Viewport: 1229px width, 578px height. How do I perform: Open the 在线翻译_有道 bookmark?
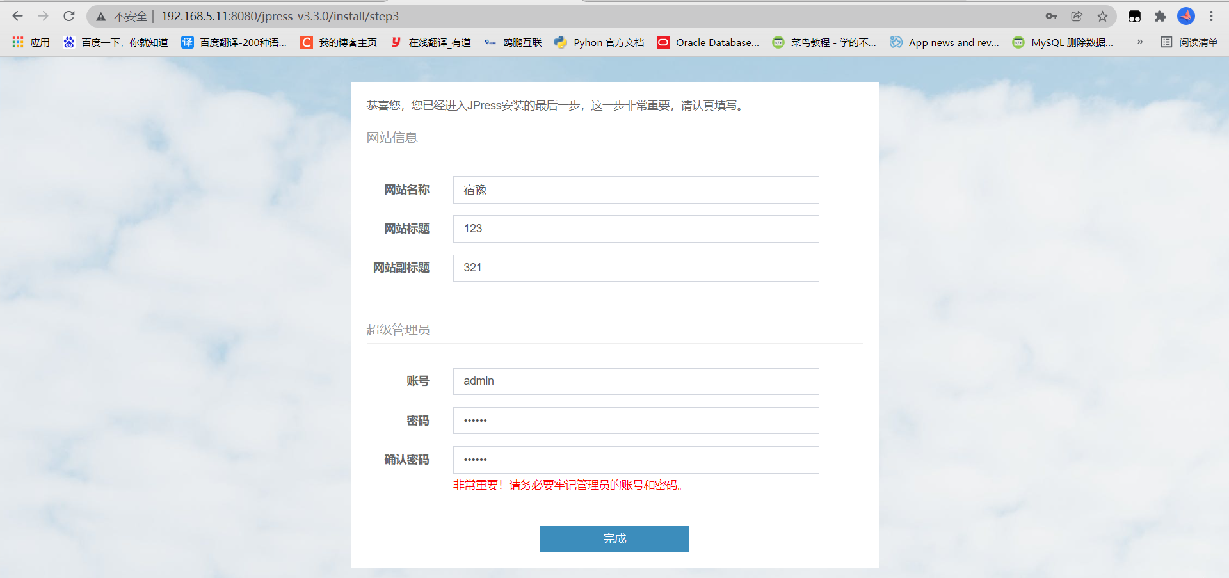click(x=431, y=42)
